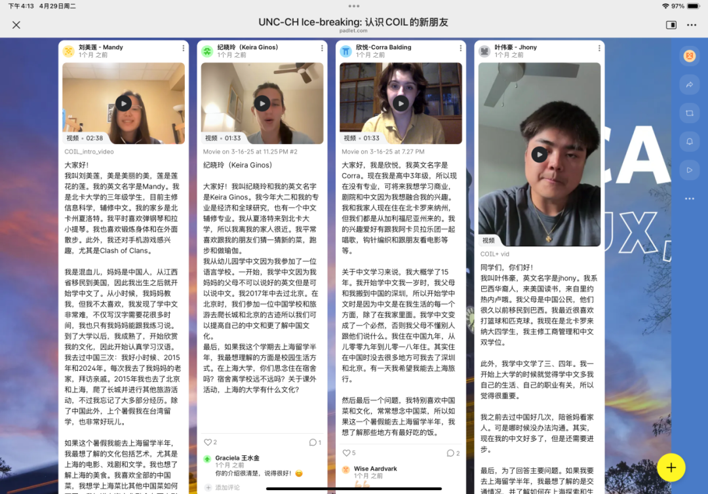Toggle the split-view panel icon in top bar

click(x=671, y=25)
